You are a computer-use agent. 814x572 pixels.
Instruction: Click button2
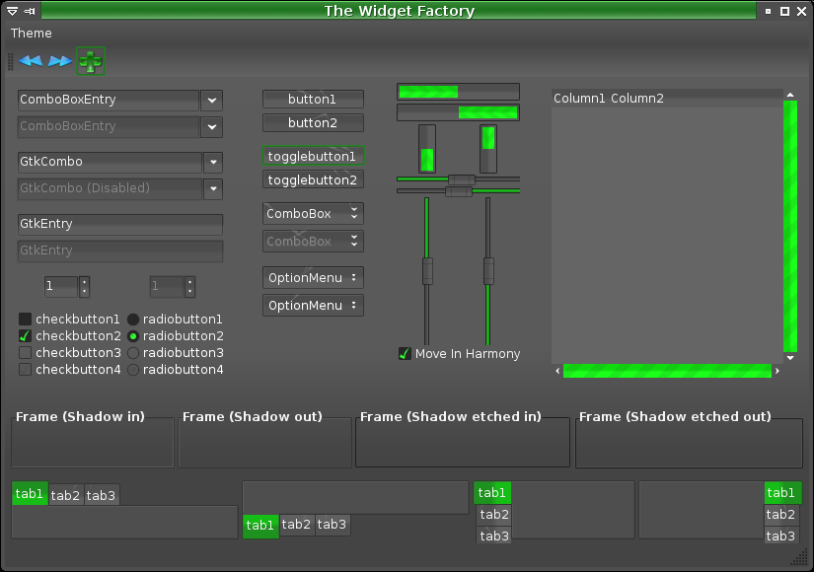[313, 123]
